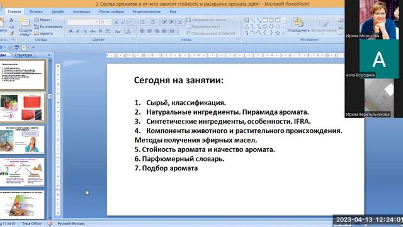
Task: Open the Главная ribbon tab
Action: pyautogui.click(x=14, y=11)
